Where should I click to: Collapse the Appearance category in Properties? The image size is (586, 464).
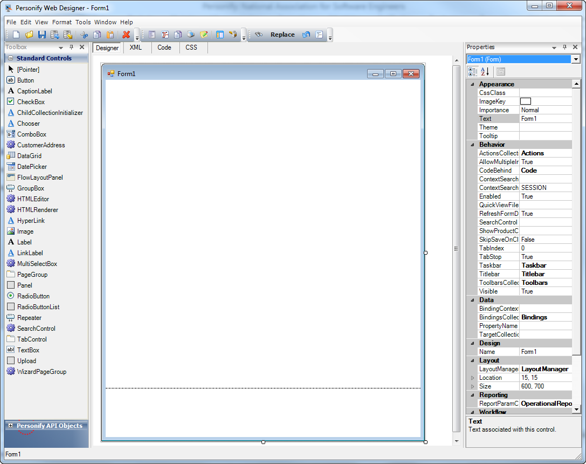click(472, 84)
